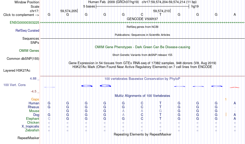This screenshot has width=245, height=144.
Task: Click the '5 bases' scale bar label
Action: pos(89,6)
